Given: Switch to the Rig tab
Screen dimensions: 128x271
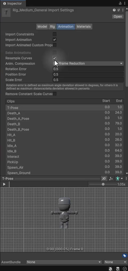Looking at the screenshot, I should click(x=52, y=26).
